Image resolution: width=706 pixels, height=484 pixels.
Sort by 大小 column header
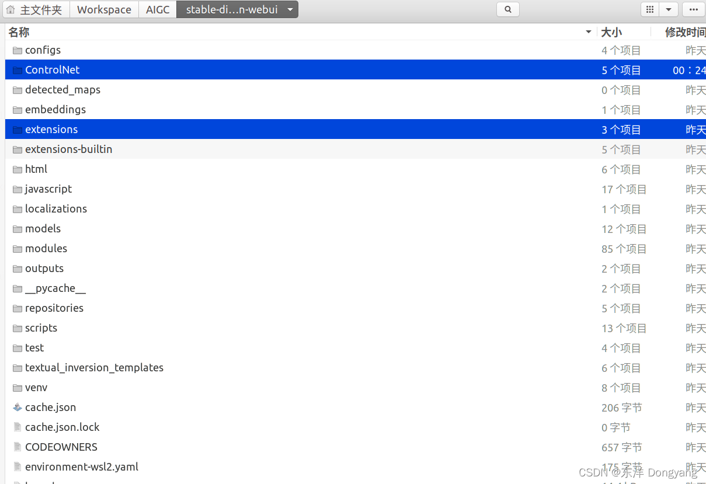[611, 32]
